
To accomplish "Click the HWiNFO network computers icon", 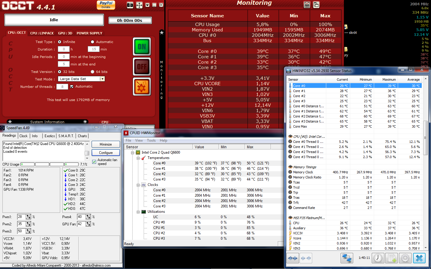I will pos(347,258).
